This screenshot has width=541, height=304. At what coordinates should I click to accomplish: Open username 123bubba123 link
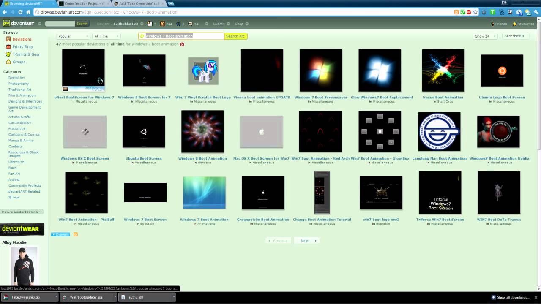point(126,24)
